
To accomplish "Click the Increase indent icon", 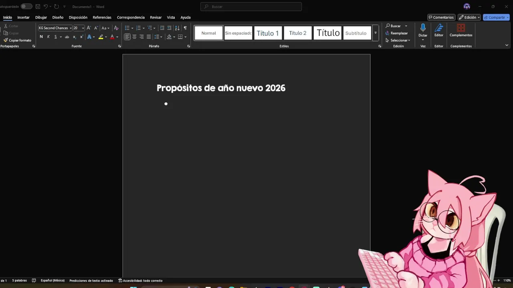I will [169, 28].
